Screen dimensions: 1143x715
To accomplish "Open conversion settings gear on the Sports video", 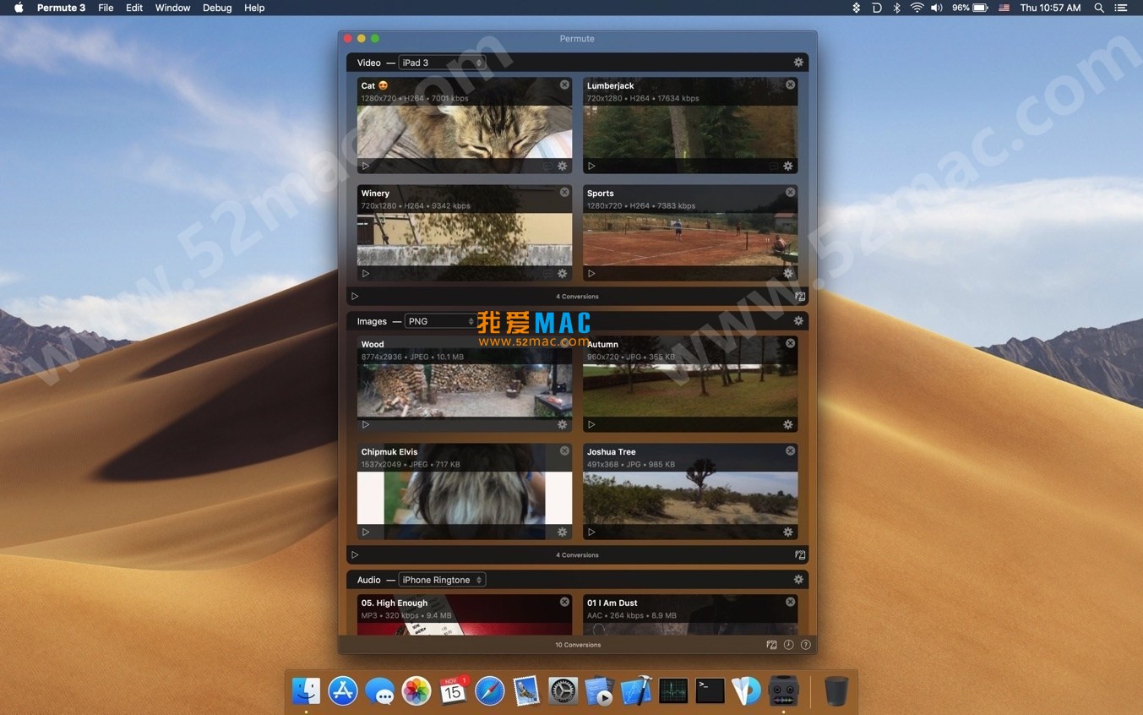I will coord(787,273).
